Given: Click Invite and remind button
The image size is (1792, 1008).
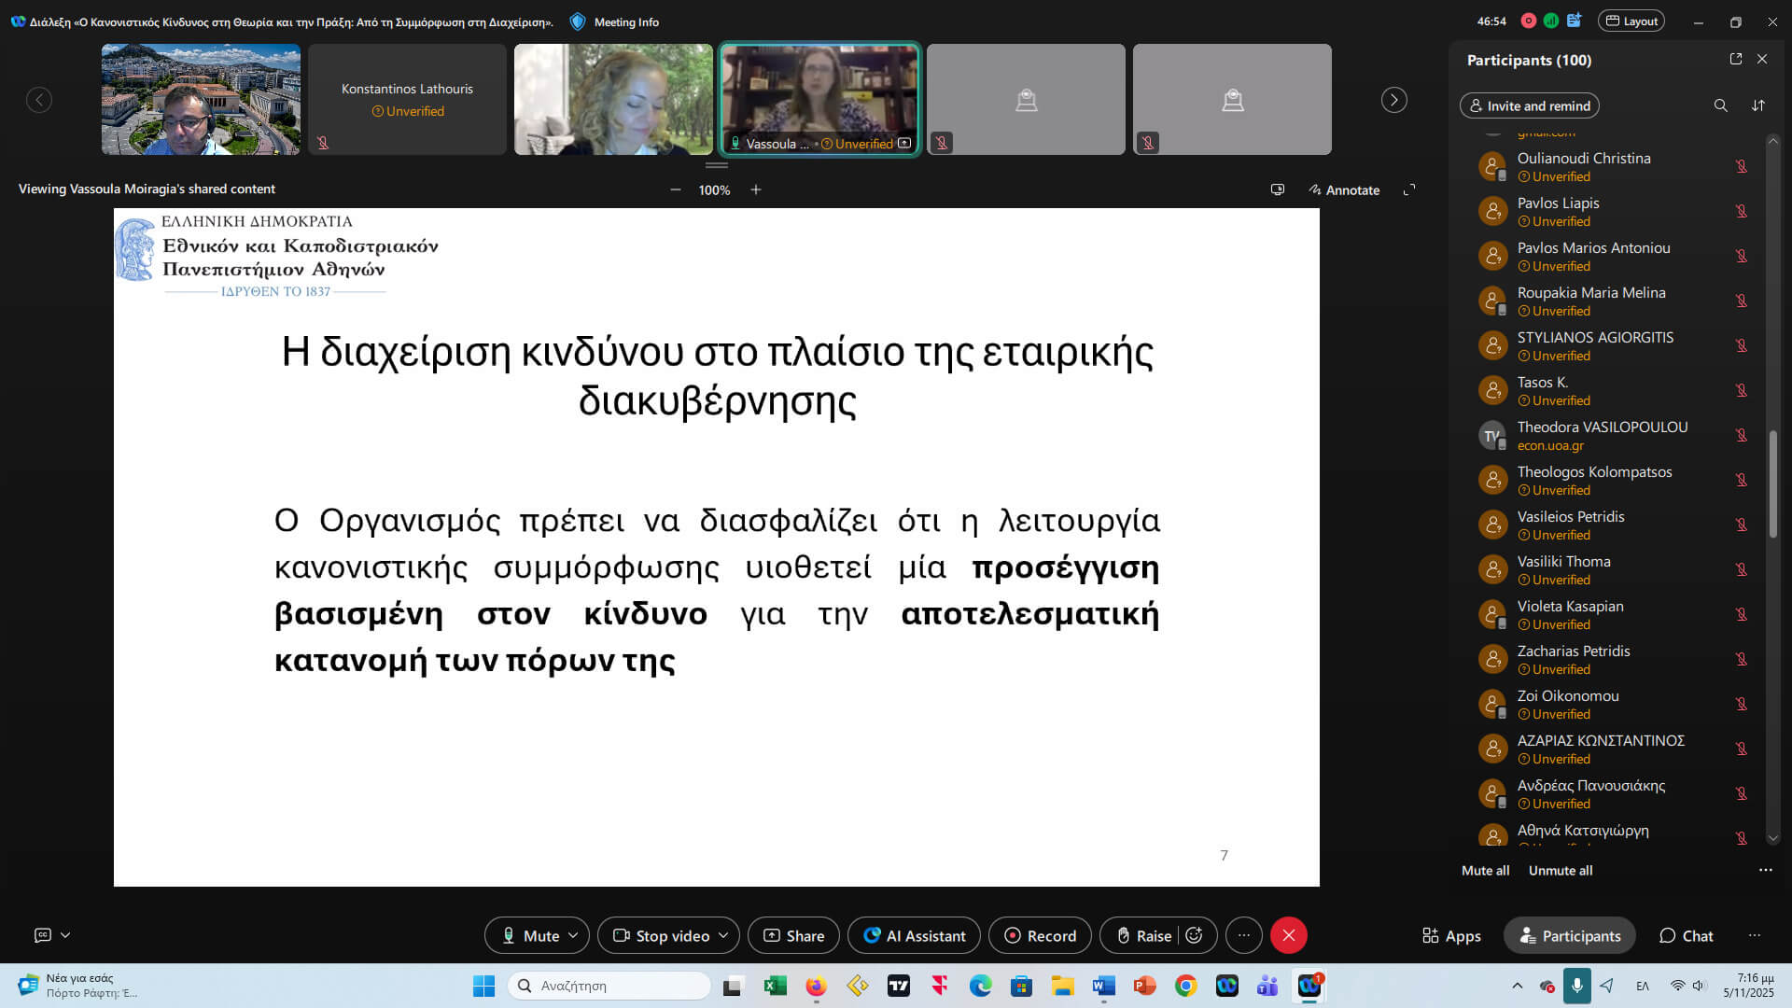Looking at the screenshot, I should tap(1529, 105).
